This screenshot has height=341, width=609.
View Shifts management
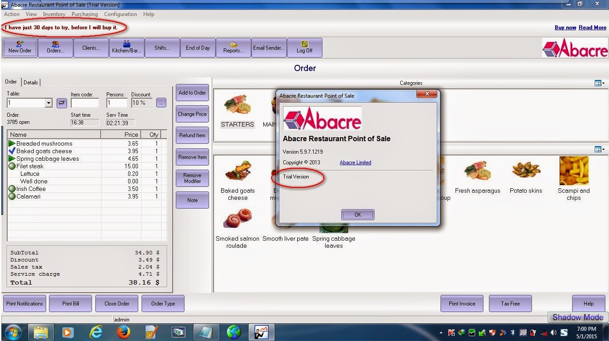point(162,48)
